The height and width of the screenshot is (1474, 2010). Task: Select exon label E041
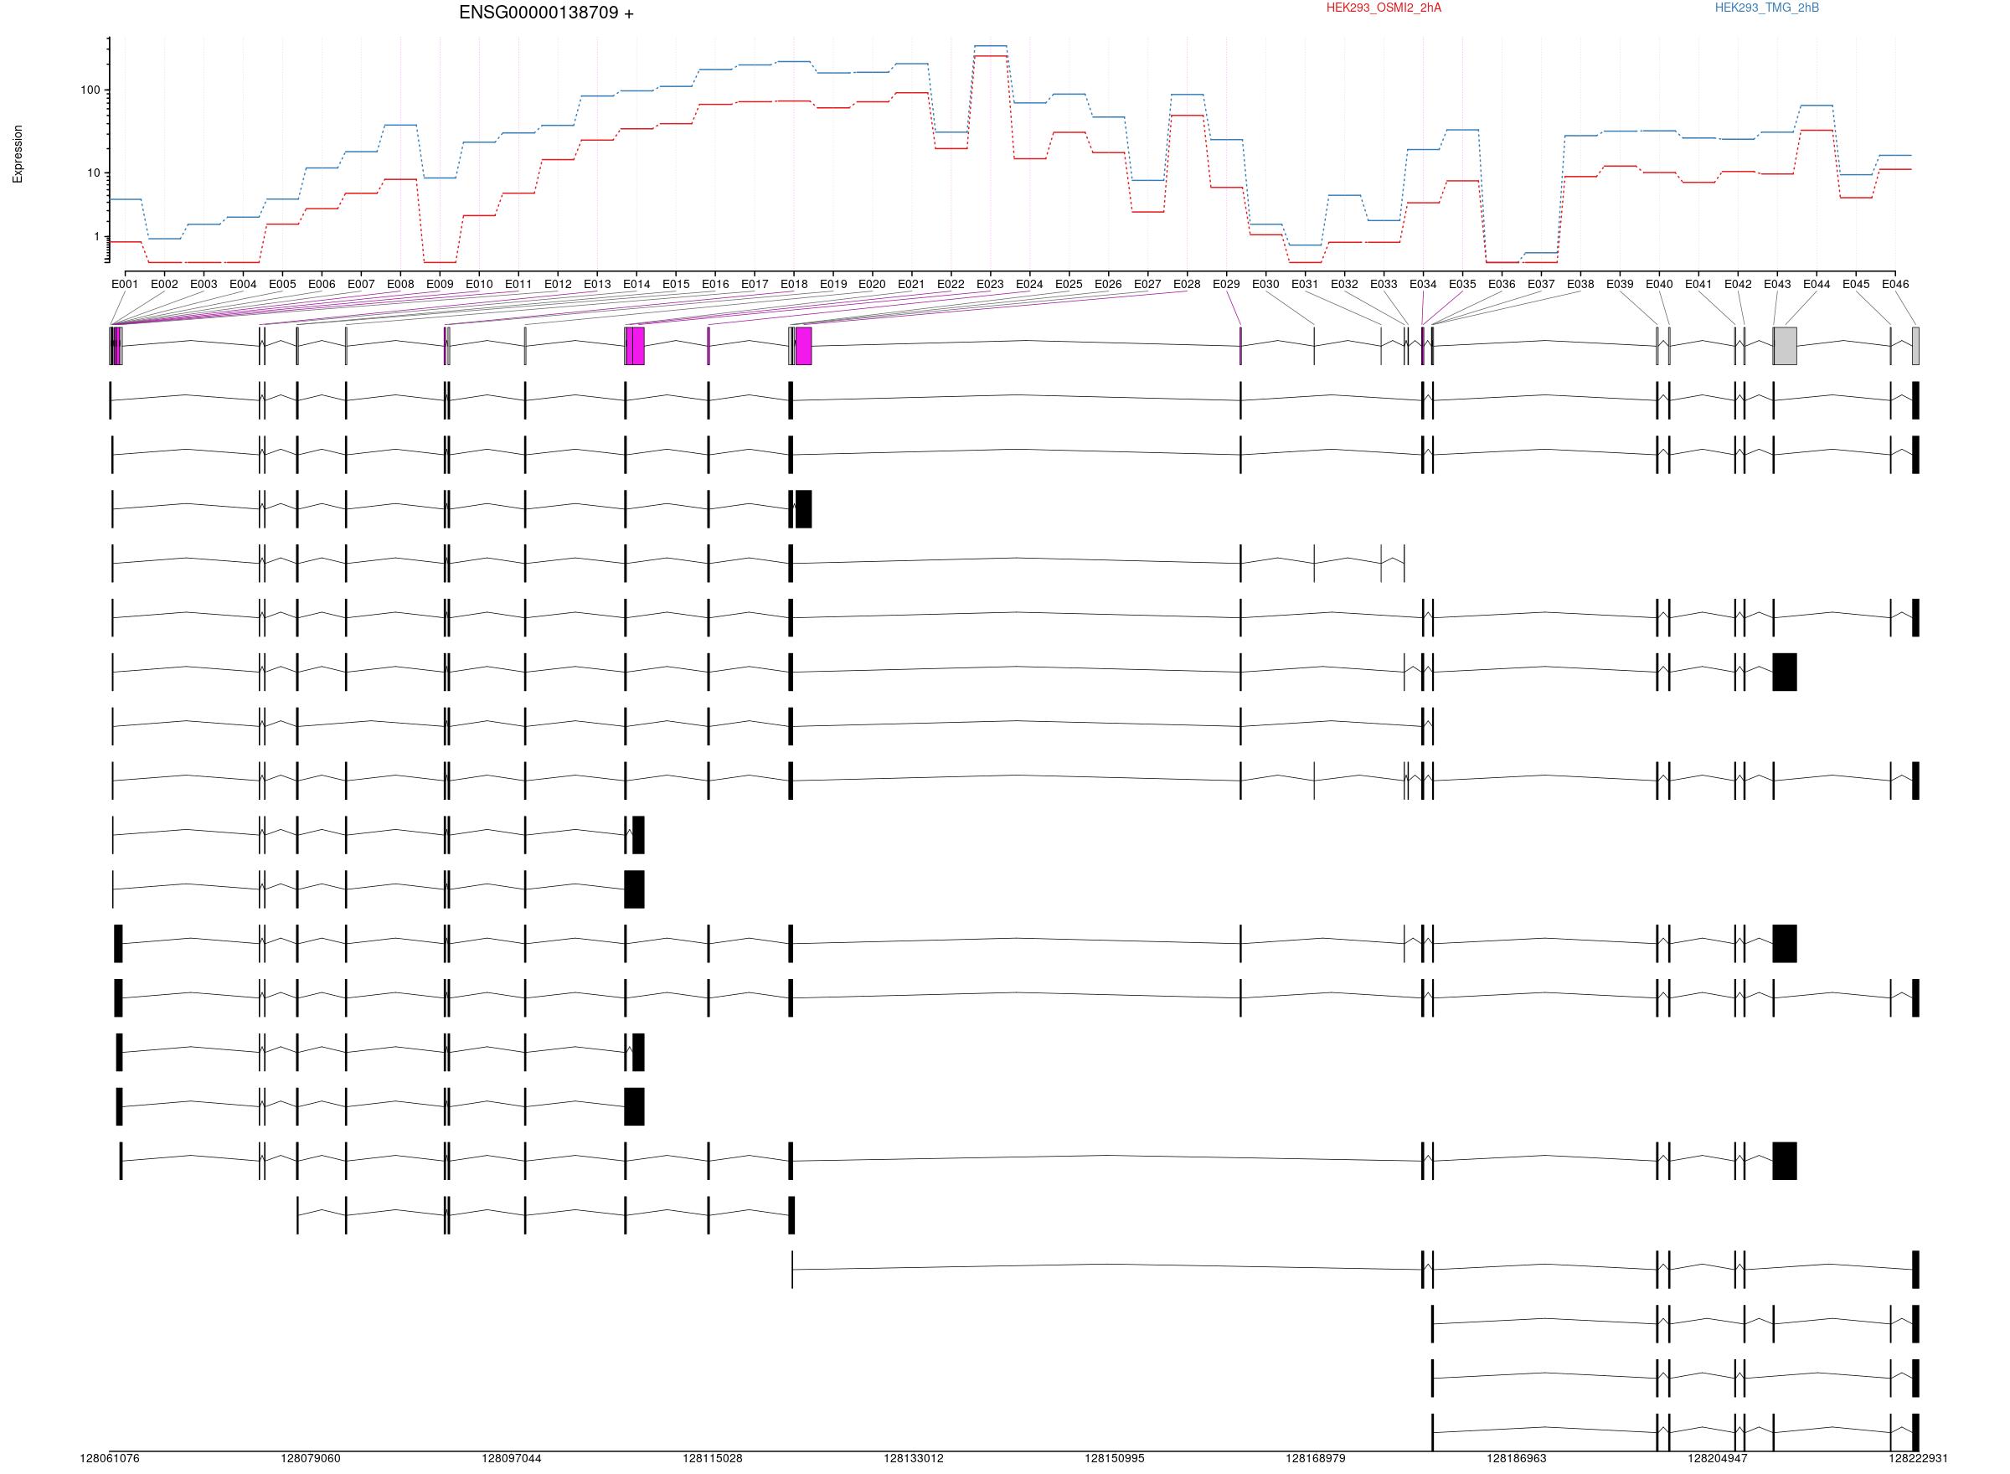[1698, 285]
